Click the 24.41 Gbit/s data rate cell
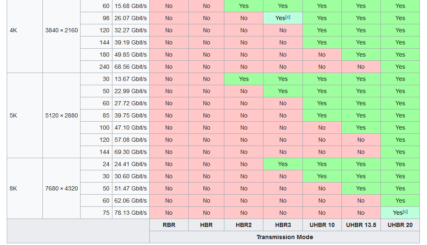 click(x=131, y=164)
